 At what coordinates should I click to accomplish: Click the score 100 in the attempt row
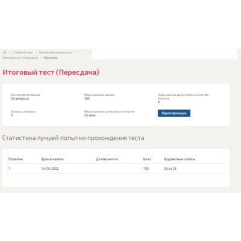tap(146, 169)
